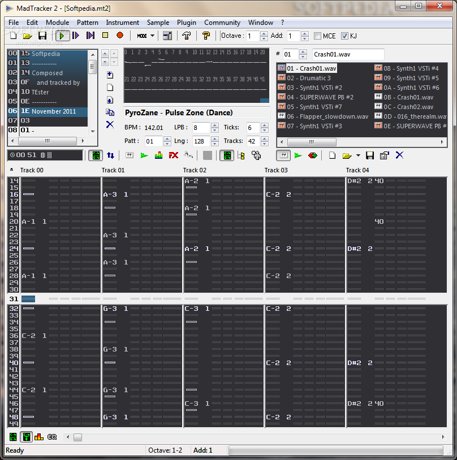
Task: Play from current row purple icon
Action: 90,36
